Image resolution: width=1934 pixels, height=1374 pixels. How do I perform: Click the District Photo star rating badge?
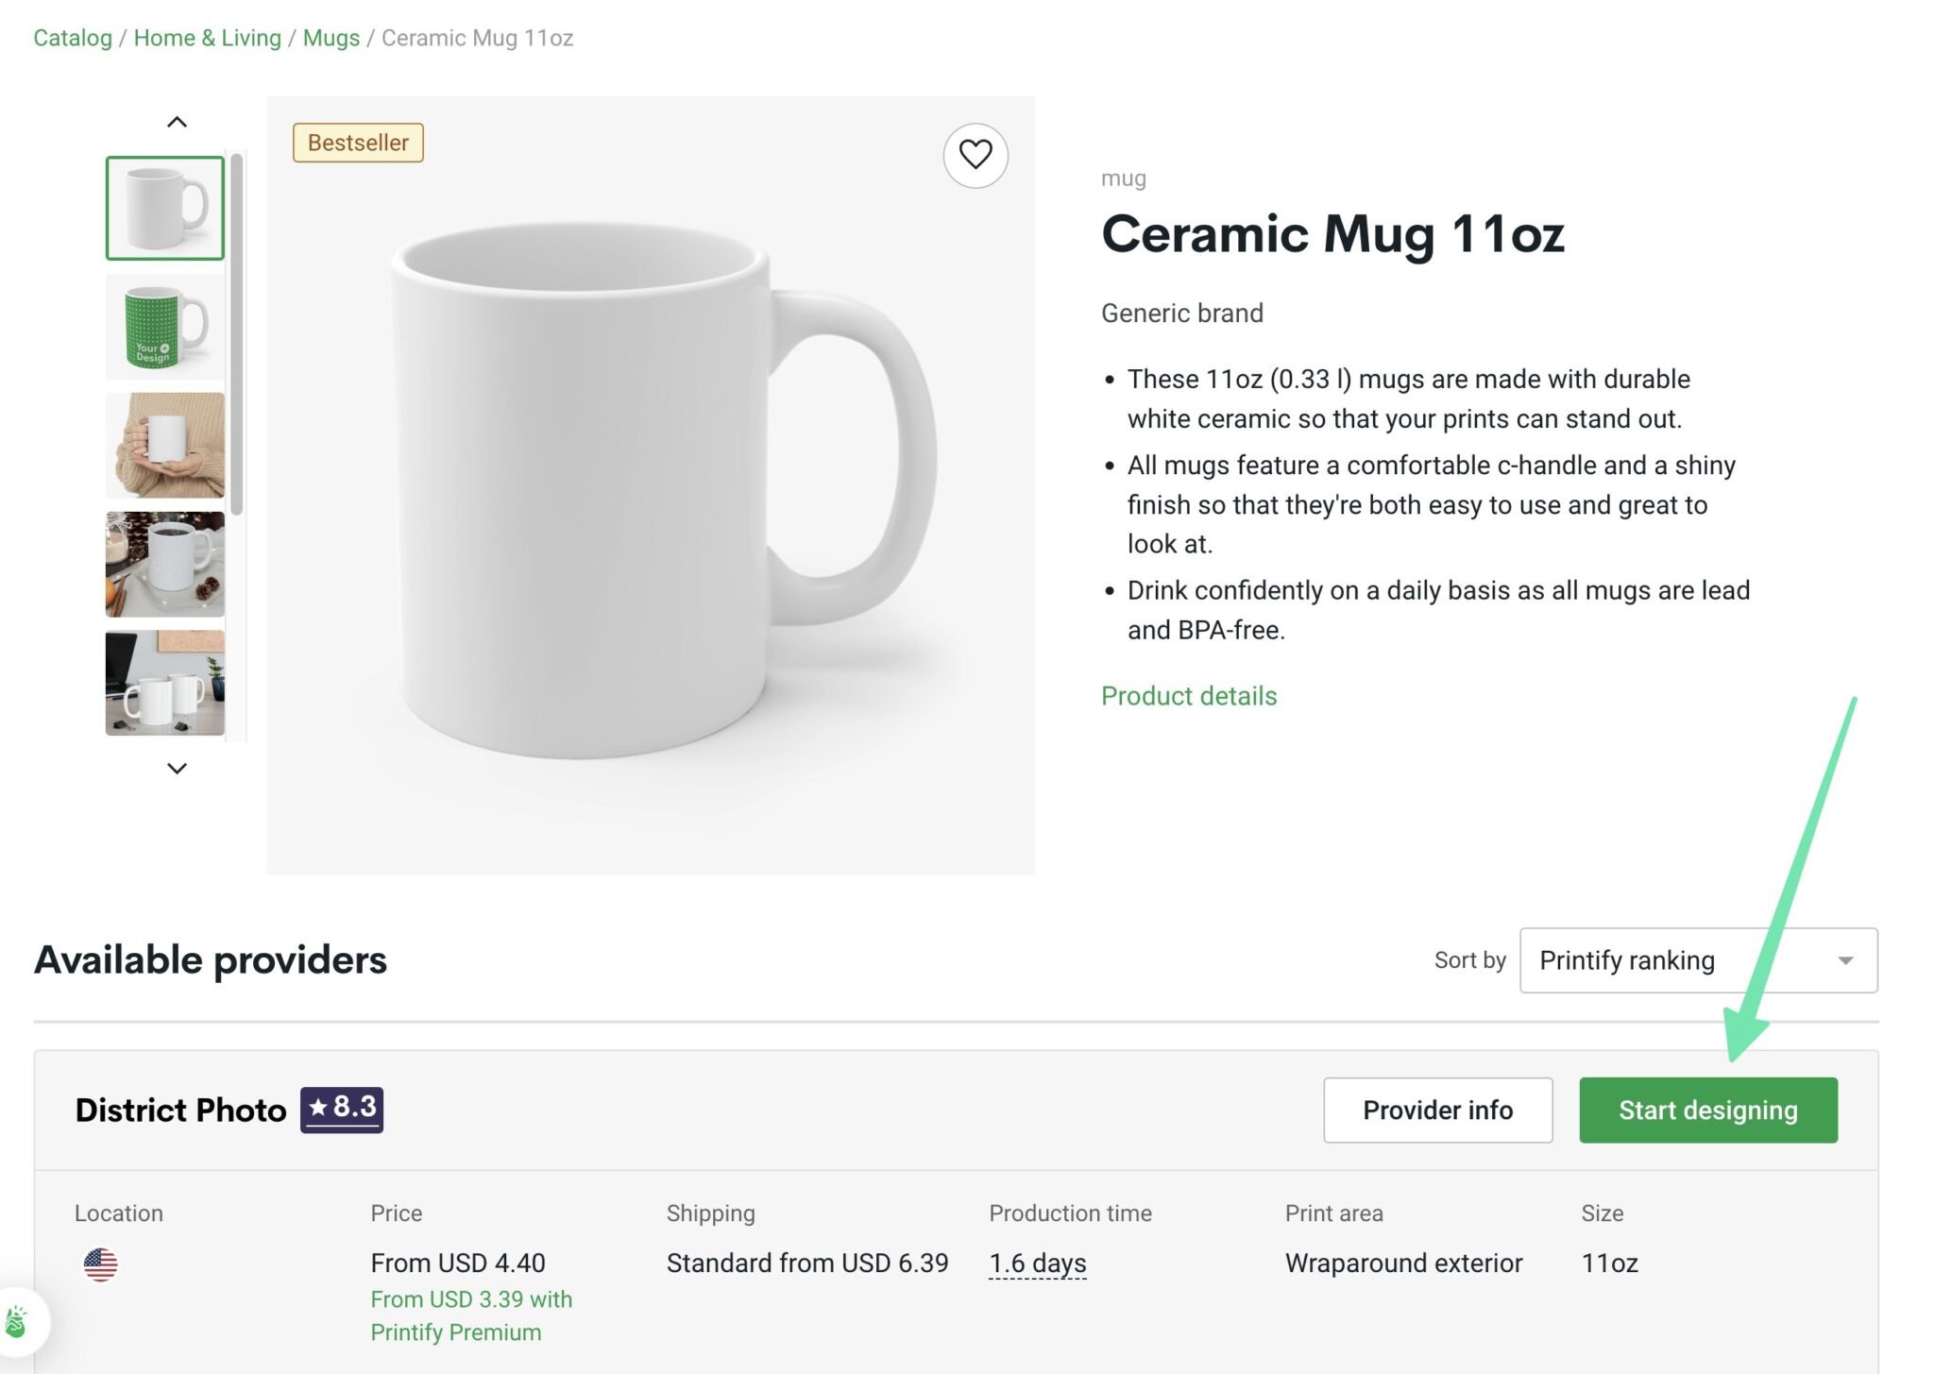click(341, 1109)
